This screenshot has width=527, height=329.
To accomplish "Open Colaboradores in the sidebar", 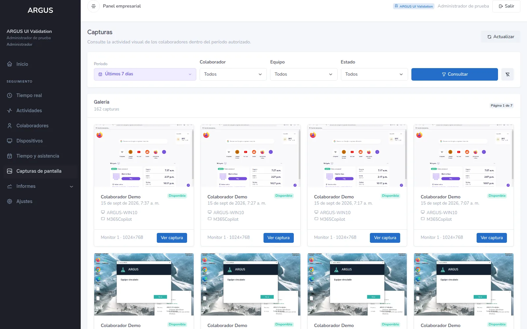I will 40,126.
